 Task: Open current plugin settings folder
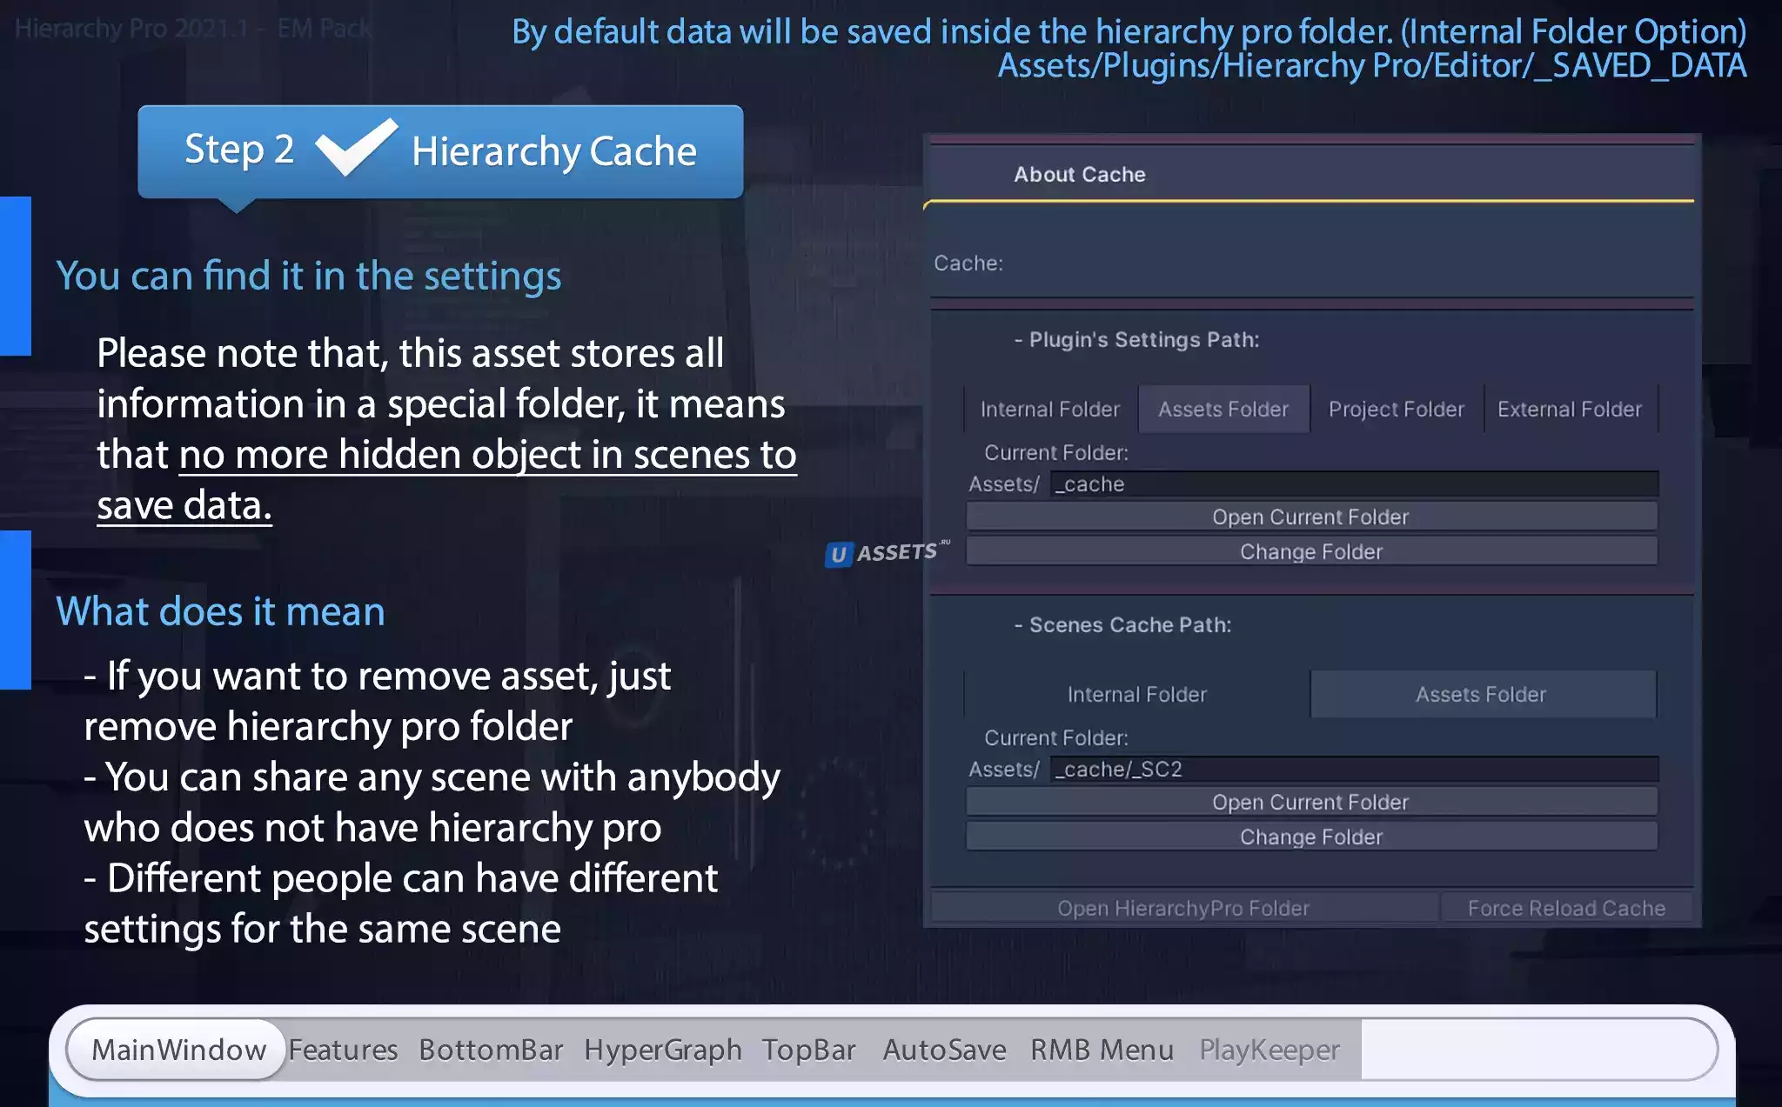[x=1310, y=517]
